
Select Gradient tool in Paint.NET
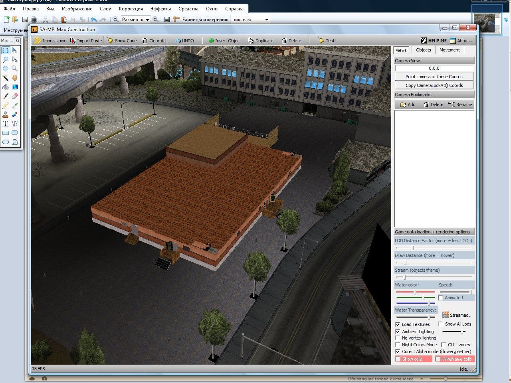[15, 87]
